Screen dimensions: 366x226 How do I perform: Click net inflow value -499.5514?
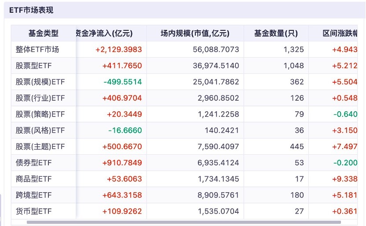click(x=123, y=82)
